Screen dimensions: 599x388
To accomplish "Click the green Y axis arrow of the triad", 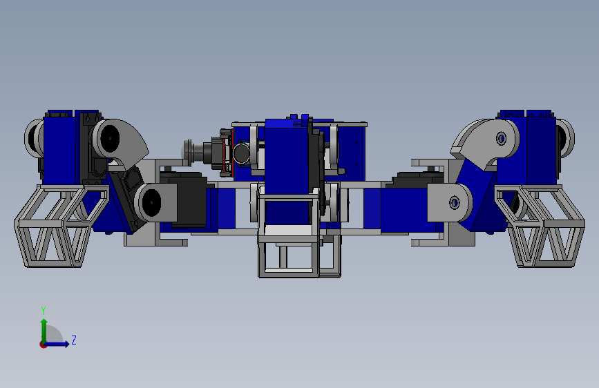I will [44, 331].
